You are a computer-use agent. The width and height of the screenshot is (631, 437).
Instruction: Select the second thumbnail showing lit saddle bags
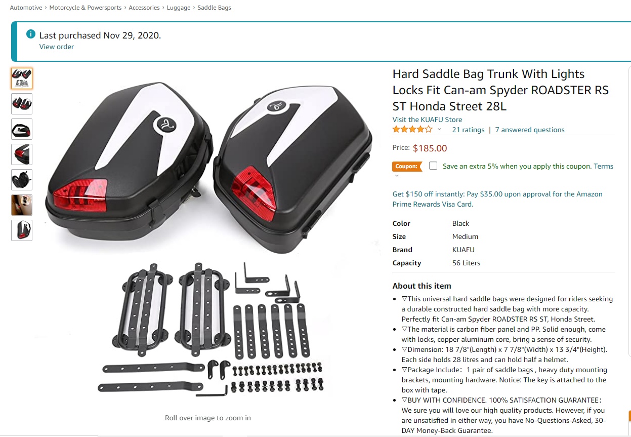tap(22, 104)
